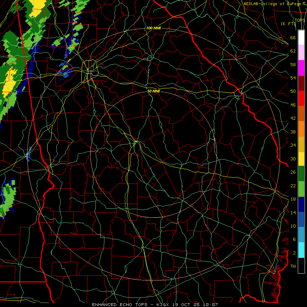Click the light blue swatch beside 6
The width and height of the screenshot is (307, 307).
(301, 234)
